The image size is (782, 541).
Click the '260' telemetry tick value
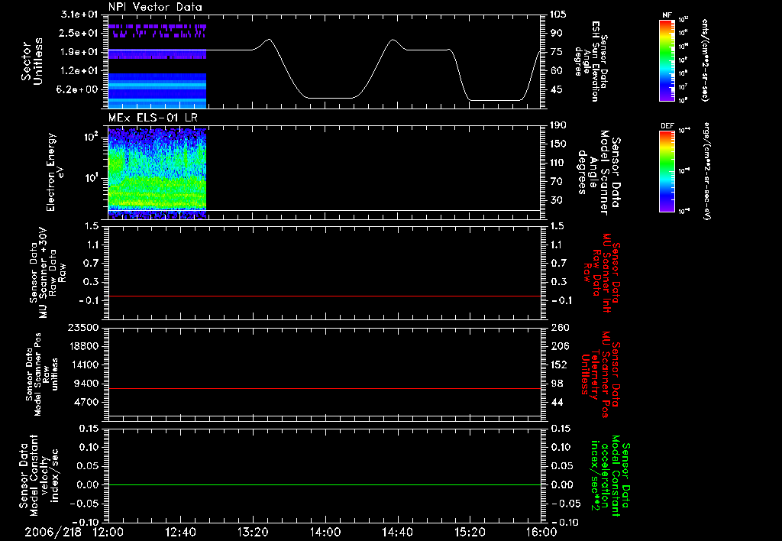[558, 327]
